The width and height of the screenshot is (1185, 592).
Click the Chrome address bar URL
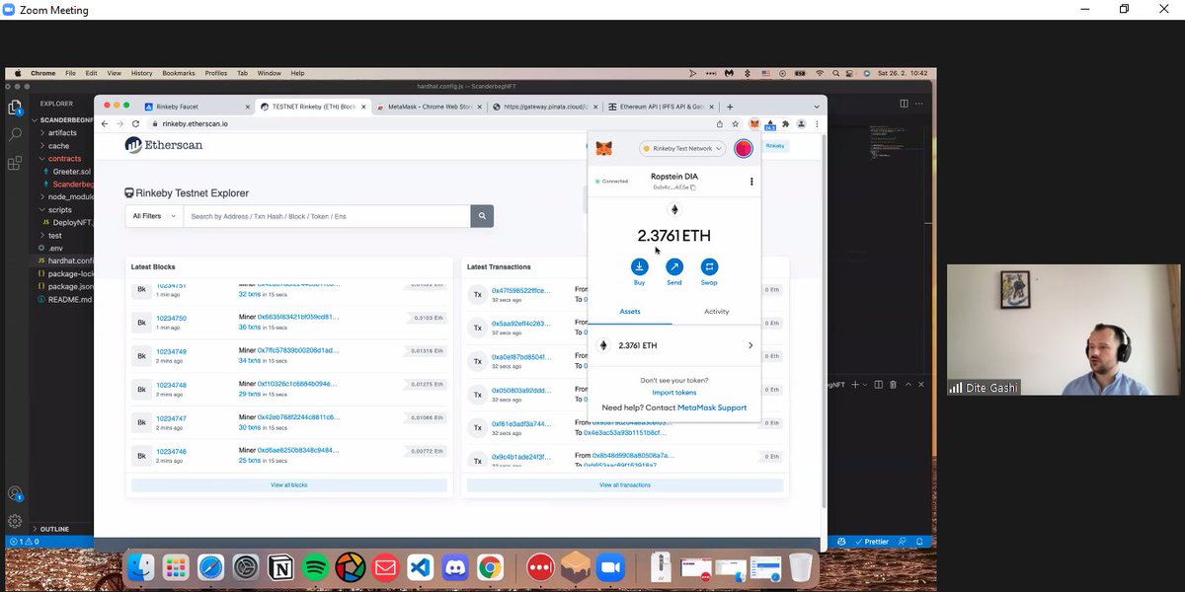coord(196,124)
